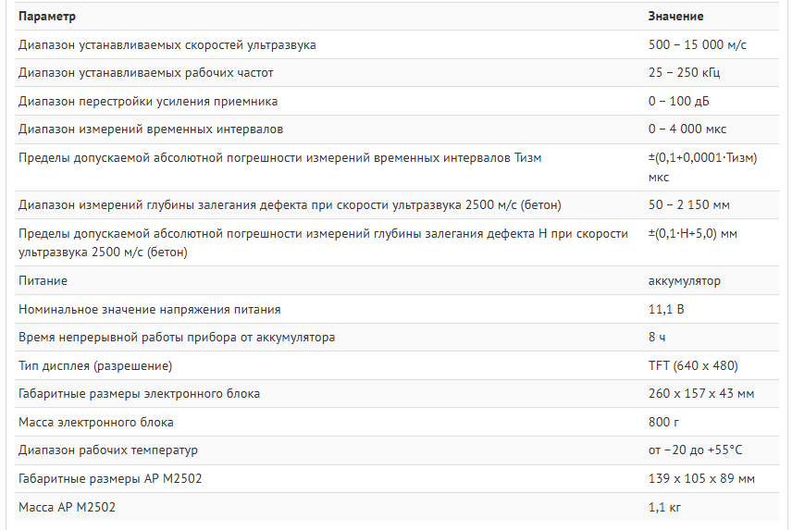This screenshot has width=792, height=530.
Task: Select the "139 x 105 x 89 мм" value
Action: pos(701,479)
